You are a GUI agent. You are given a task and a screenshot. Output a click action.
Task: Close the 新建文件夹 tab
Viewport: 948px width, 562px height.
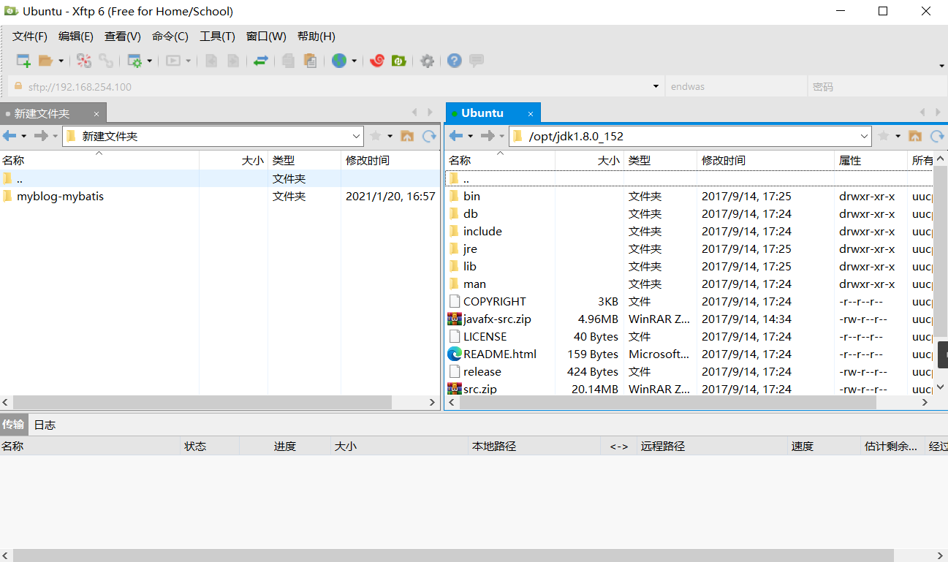[96, 114]
